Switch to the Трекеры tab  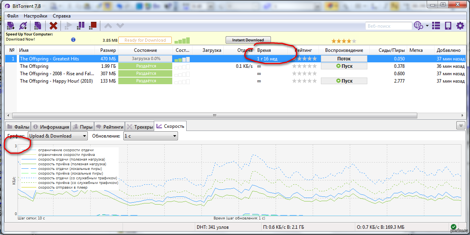(x=139, y=126)
